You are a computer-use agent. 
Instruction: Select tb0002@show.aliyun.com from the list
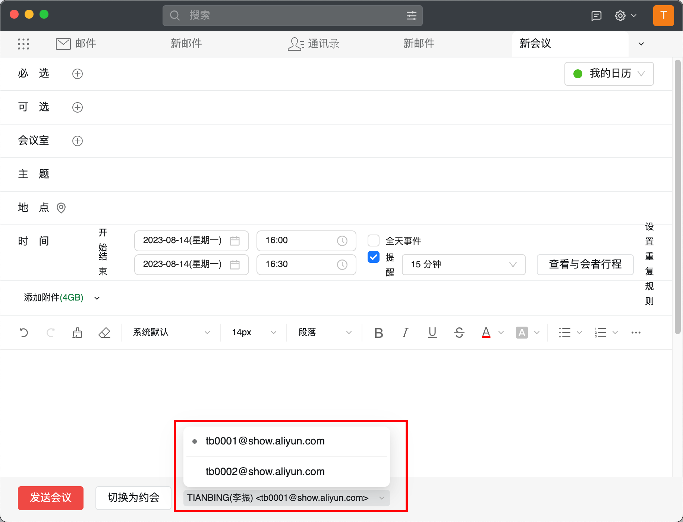point(265,471)
